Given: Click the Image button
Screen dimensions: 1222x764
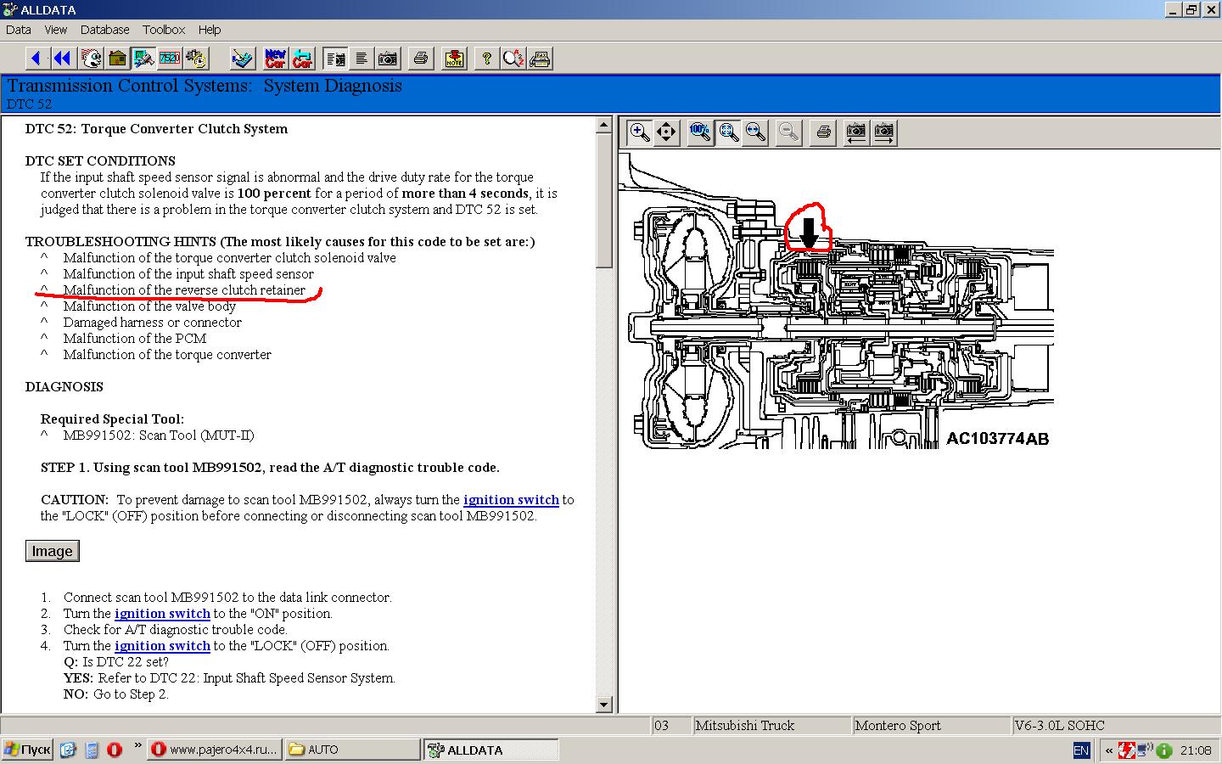Looking at the screenshot, I should pyautogui.click(x=52, y=551).
